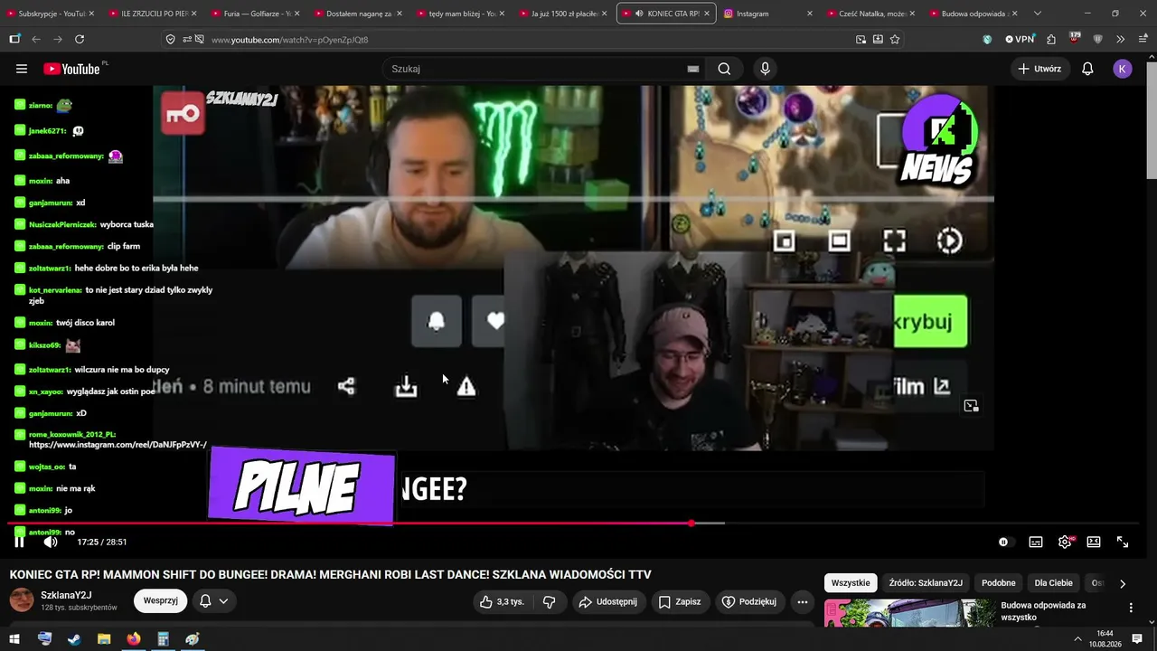Open the extension with the 179 badge
Image resolution: width=1157 pixels, height=651 pixels.
(1074, 39)
